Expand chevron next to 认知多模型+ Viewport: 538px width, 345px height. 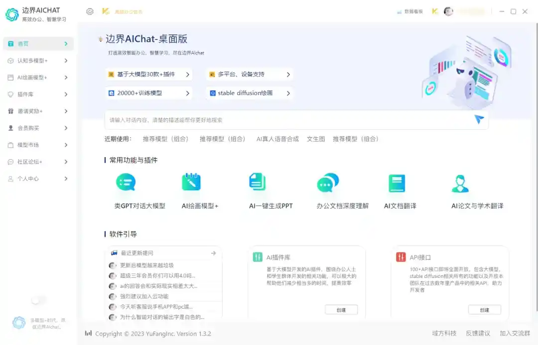pos(66,61)
